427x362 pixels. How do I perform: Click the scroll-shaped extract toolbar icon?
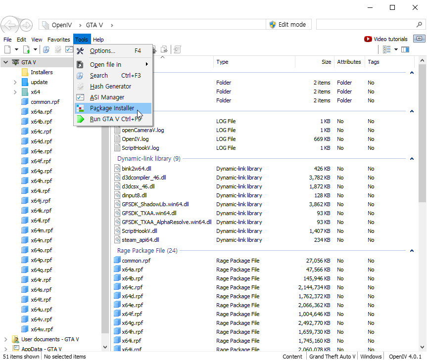coord(177,49)
